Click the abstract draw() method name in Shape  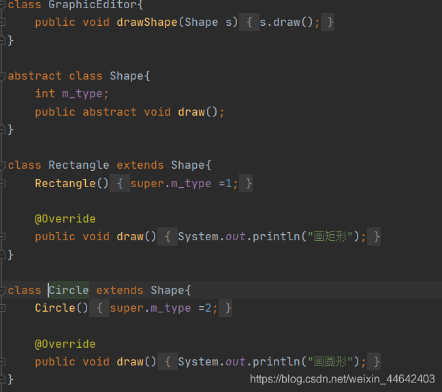tap(191, 112)
